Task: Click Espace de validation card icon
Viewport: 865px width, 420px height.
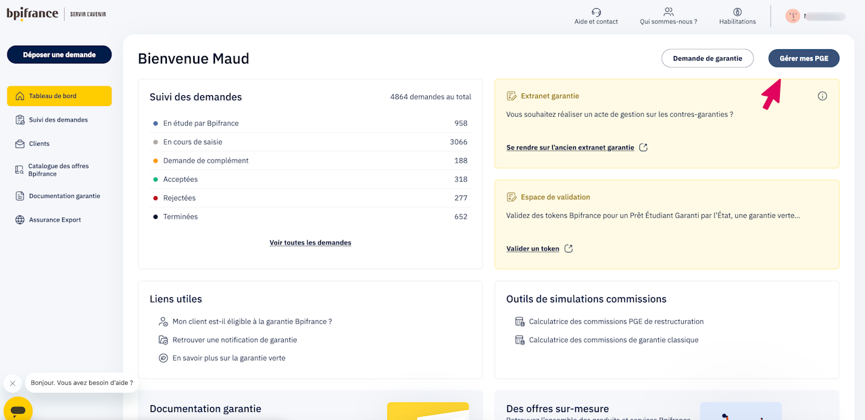Action: [512, 197]
